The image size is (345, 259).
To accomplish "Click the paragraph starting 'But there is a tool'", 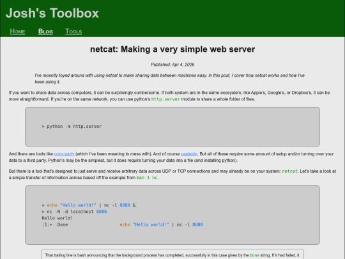I will pyautogui.click(x=172, y=175).
